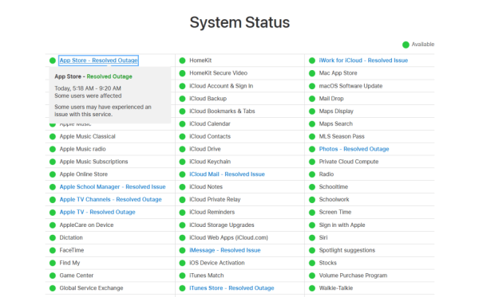This screenshot has height=297, width=479.
Task: Click green status dot beside Maps Display
Action: coord(312,111)
